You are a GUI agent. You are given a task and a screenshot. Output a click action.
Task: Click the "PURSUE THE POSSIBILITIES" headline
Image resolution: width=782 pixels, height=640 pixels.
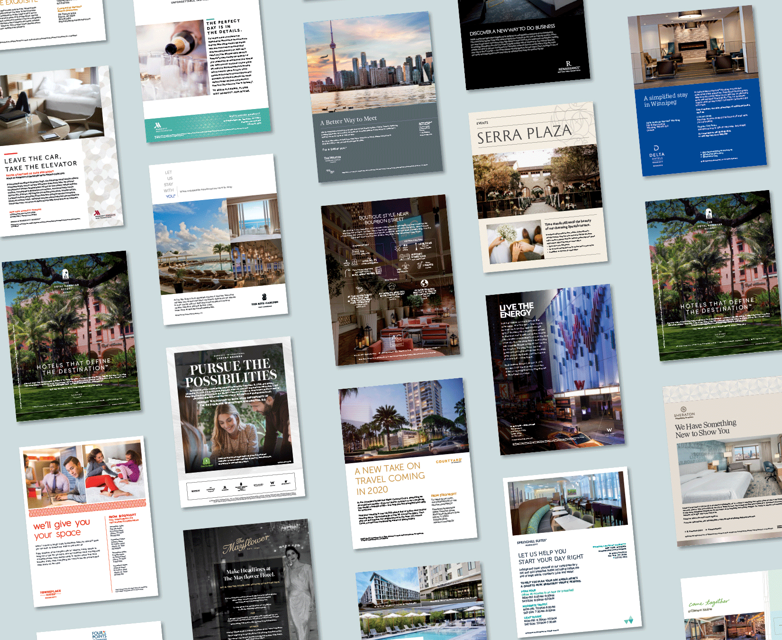point(230,373)
